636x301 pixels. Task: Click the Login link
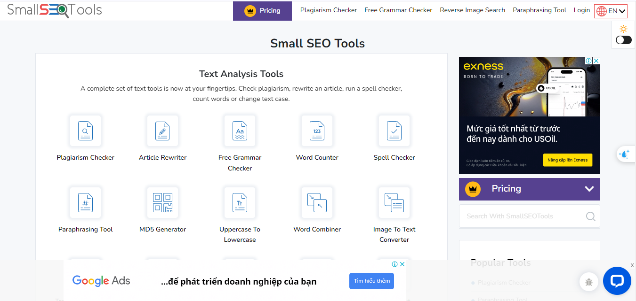(x=581, y=10)
